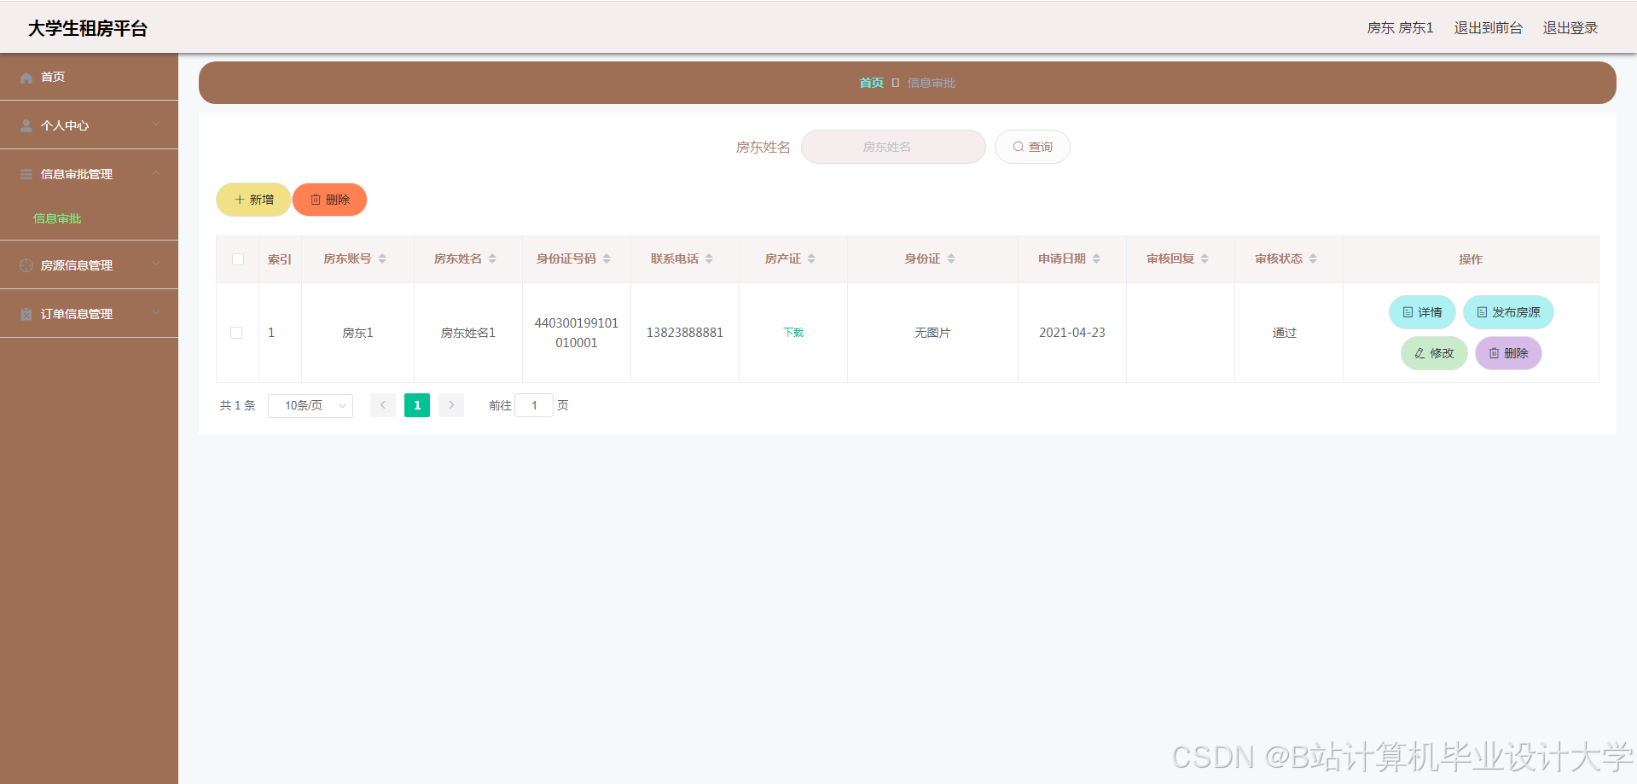Click the 房东姓名1 cell
This screenshot has height=784, width=1637.
pyautogui.click(x=468, y=333)
